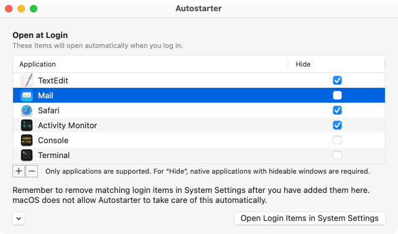Click the Terminal app icon

click(27, 155)
